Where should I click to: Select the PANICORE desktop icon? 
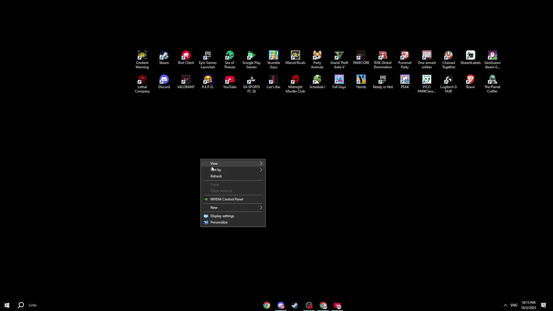361,58
